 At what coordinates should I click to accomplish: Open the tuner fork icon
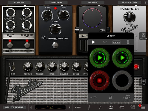point(89,108)
